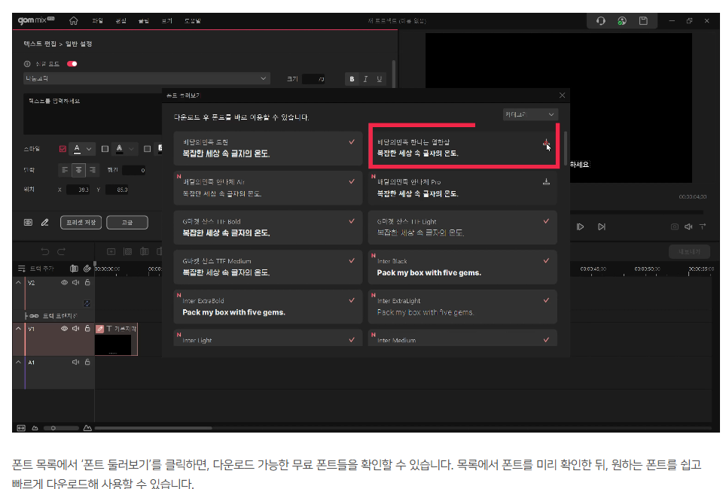Click the 프리셋 저장 button
The image size is (723, 489).
81,223
